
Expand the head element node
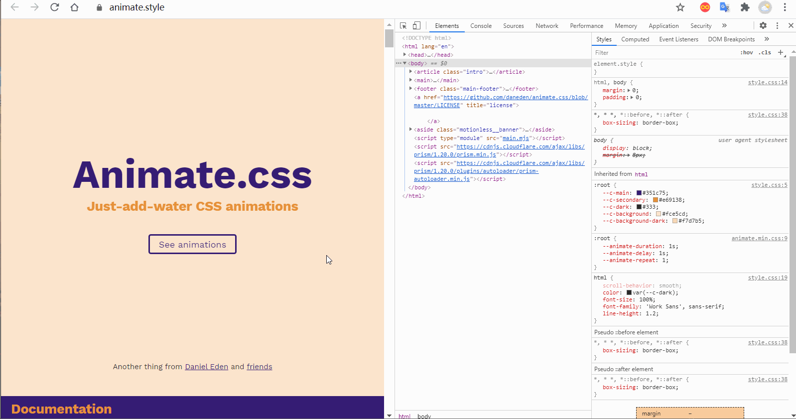[x=405, y=54]
